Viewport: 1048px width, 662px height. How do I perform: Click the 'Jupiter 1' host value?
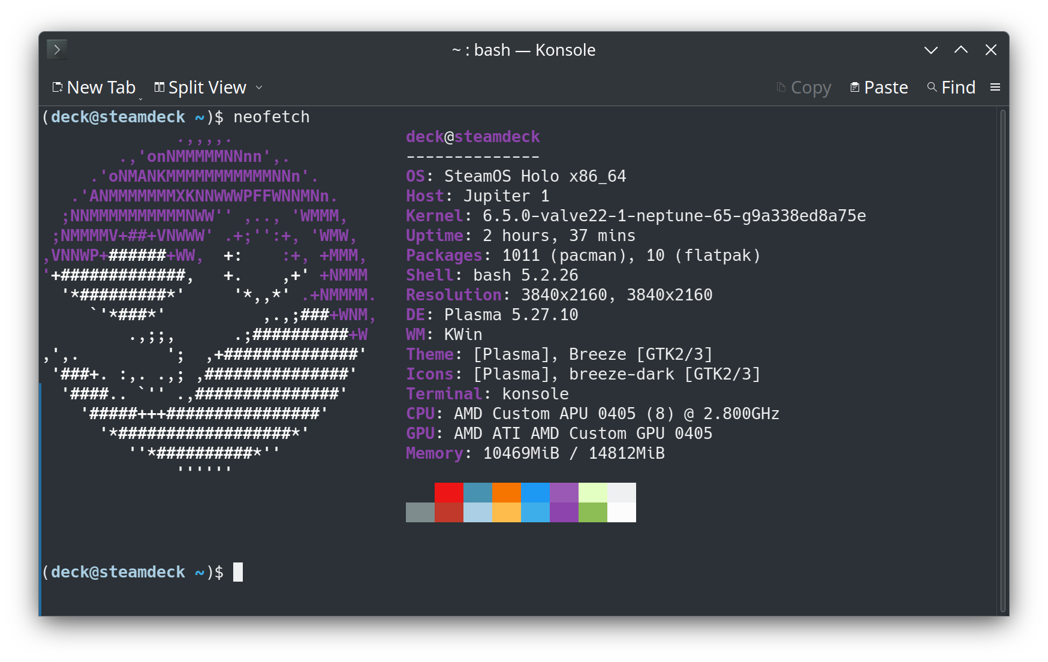coord(507,196)
